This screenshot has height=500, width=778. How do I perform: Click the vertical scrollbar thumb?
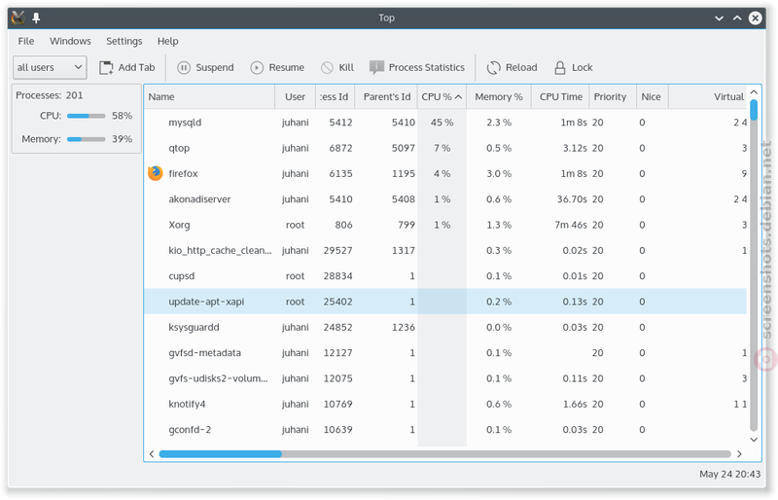pyautogui.click(x=754, y=110)
